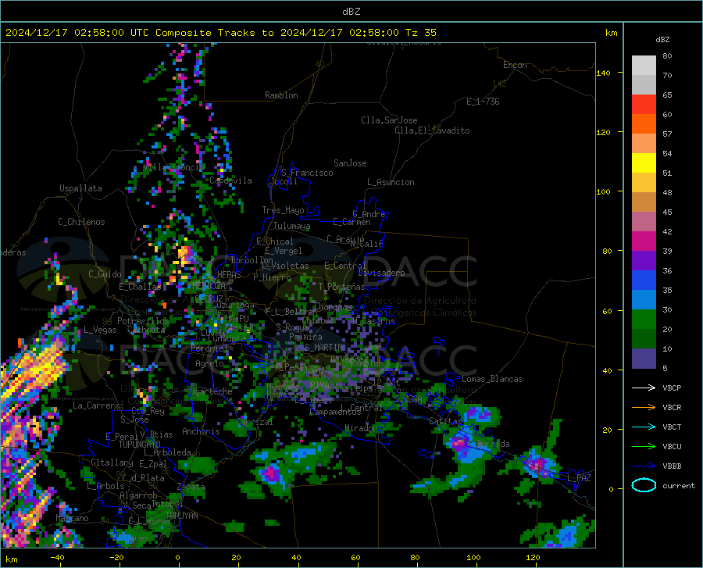Viewport: 703px width, 568px height.
Task: Click the Mirador location label
Action: (360, 428)
